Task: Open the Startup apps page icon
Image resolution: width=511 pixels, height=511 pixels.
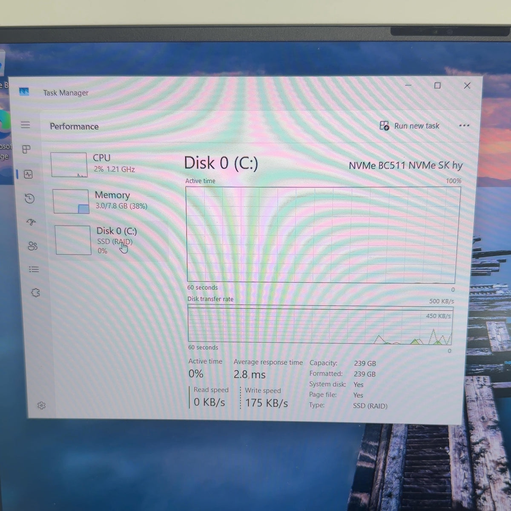Action: 32,222
